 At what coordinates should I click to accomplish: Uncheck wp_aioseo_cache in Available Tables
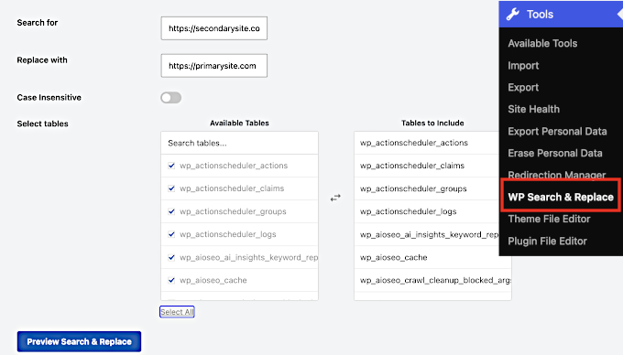pos(171,280)
